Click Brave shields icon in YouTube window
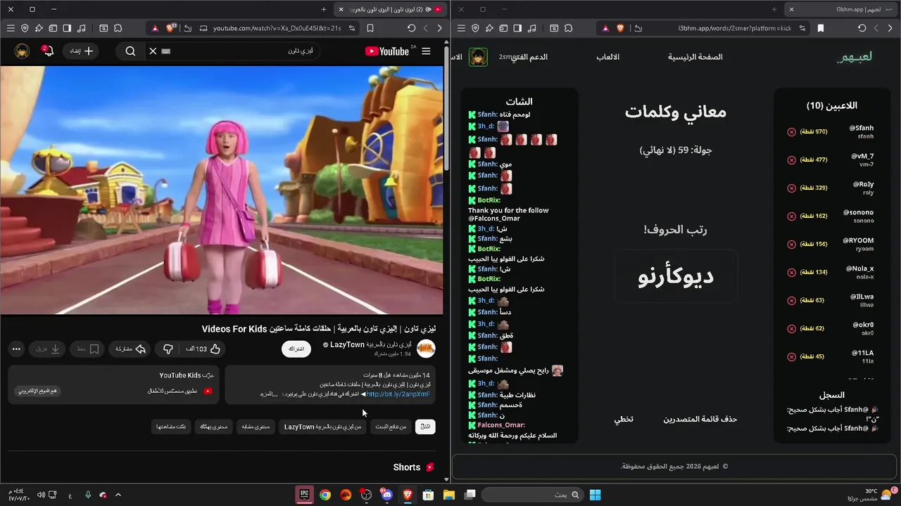This screenshot has height=506, width=901. pyautogui.click(x=171, y=28)
